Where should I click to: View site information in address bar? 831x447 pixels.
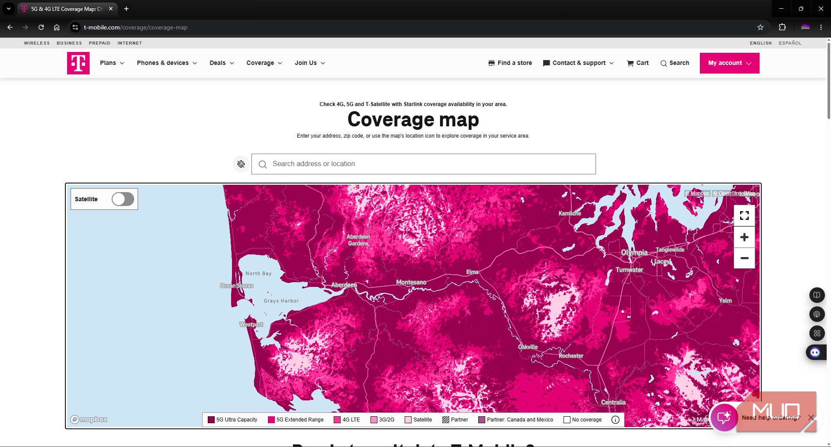[75, 27]
